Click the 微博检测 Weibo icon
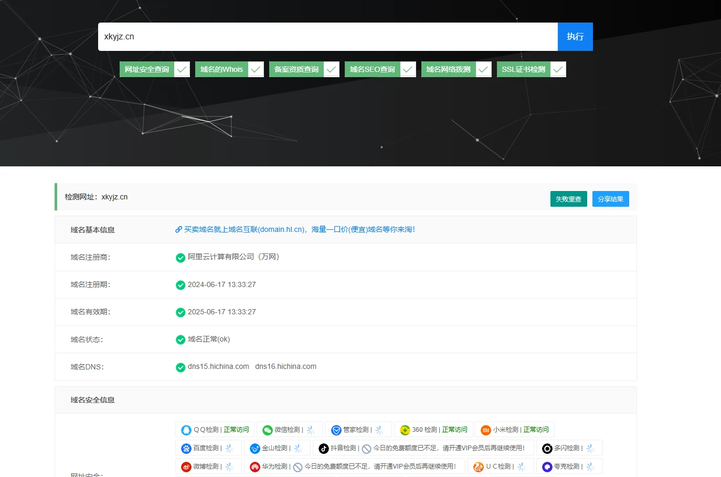 click(186, 467)
